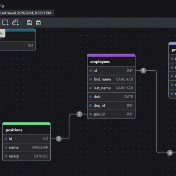Click the INT field in the teal-topped table
The width and height of the screenshot is (176, 176).
point(18,46)
